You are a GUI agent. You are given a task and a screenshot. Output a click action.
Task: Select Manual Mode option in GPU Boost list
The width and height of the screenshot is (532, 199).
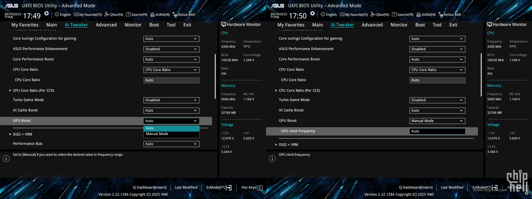(x=171, y=134)
